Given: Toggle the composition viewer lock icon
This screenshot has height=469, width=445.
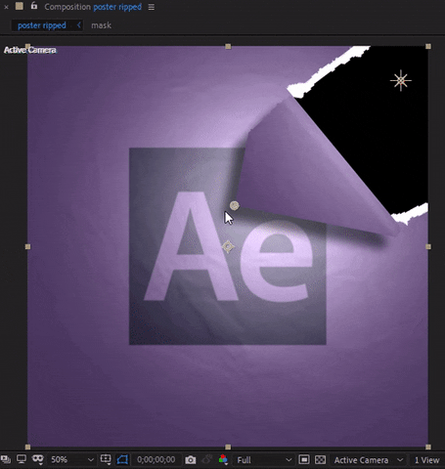Looking at the screenshot, I should point(34,6).
